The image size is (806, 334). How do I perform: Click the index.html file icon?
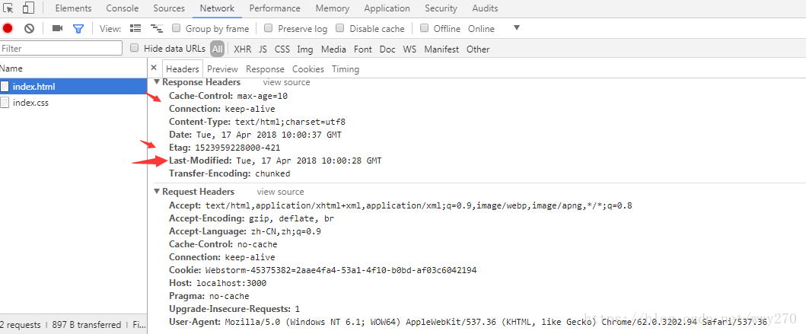point(5,86)
